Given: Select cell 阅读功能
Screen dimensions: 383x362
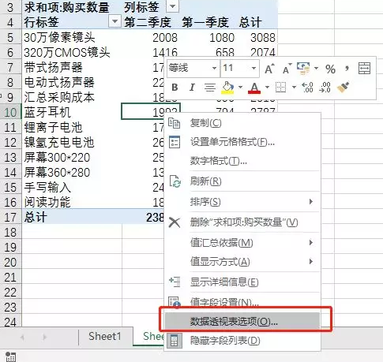Looking at the screenshot, I should (72, 203).
